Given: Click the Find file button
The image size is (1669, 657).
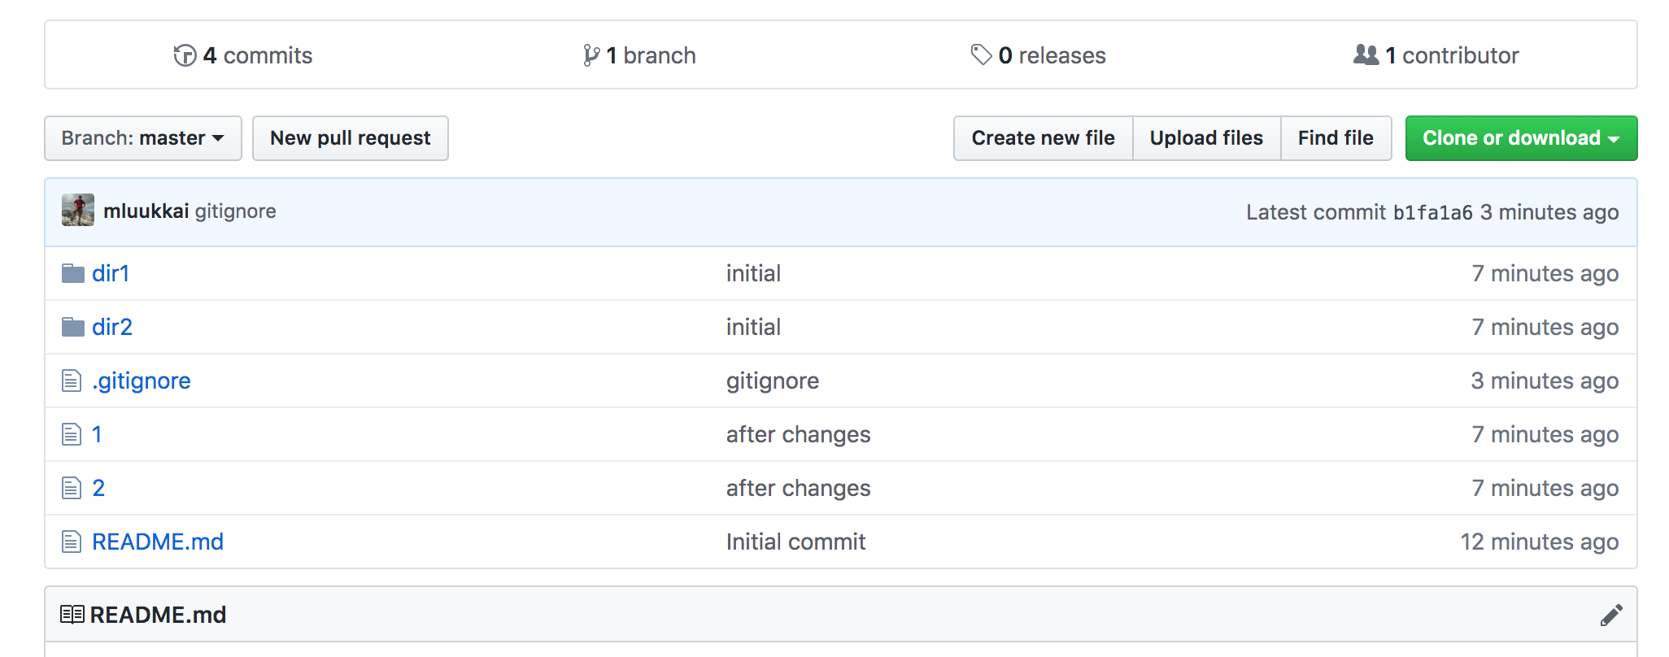Looking at the screenshot, I should 1336,138.
